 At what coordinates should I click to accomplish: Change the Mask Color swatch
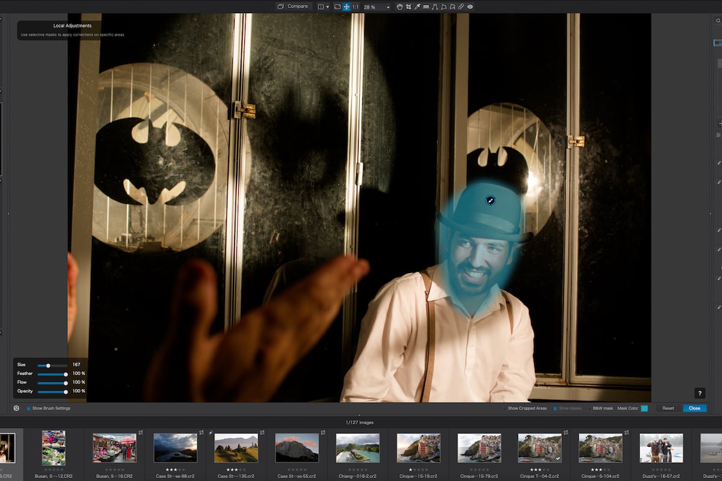pyautogui.click(x=644, y=408)
